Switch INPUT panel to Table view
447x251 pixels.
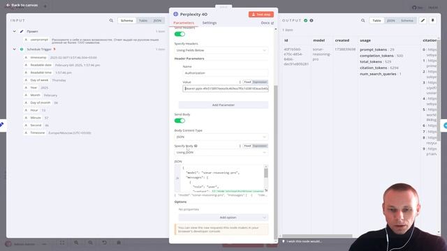coord(143,20)
